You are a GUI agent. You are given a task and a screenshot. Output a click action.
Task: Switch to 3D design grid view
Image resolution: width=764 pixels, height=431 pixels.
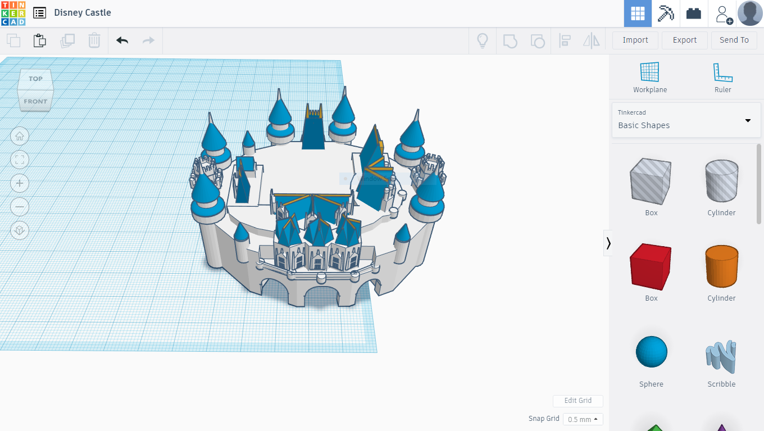point(638,13)
